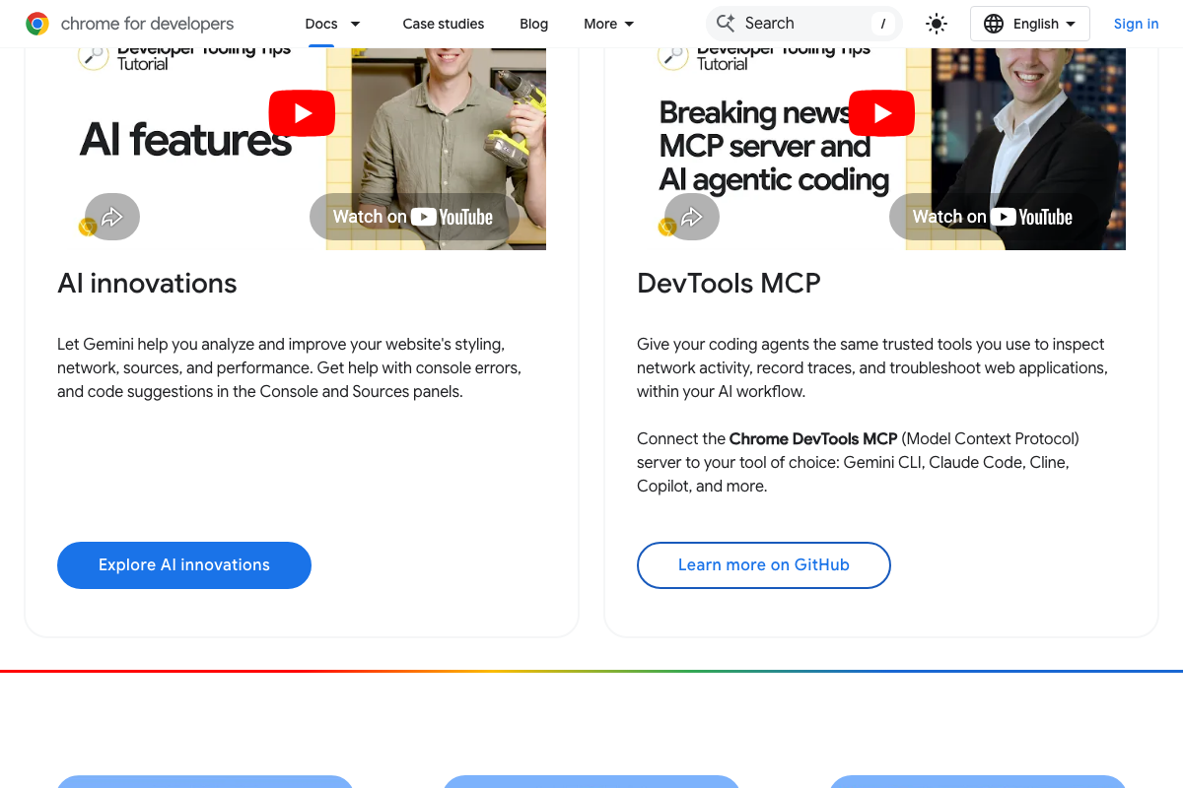The height and width of the screenshot is (788, 1183).
Task: Click channel logo on MCP server video
Action: [x=673, y=55]
